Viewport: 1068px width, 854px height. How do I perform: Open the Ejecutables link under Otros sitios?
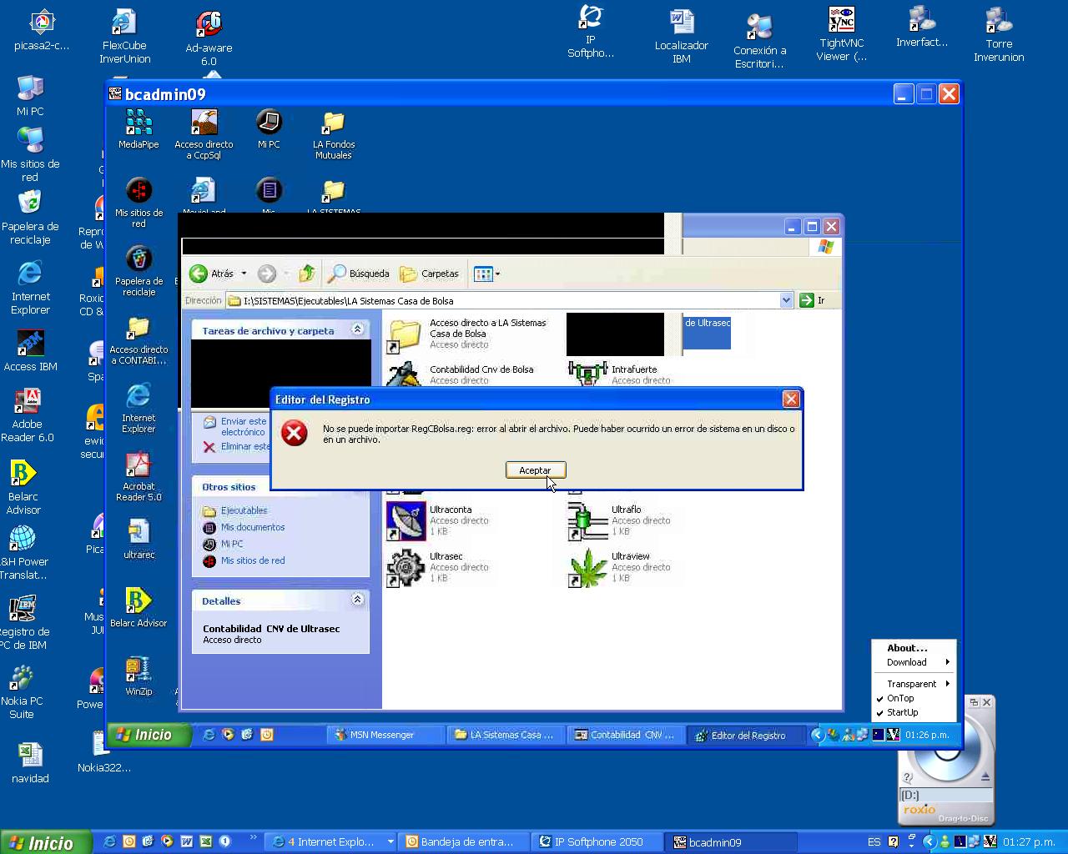tap(244, 510)
